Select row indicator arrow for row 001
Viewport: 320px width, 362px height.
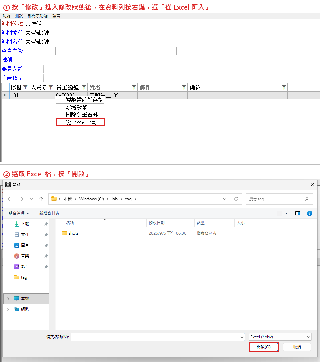5,95
